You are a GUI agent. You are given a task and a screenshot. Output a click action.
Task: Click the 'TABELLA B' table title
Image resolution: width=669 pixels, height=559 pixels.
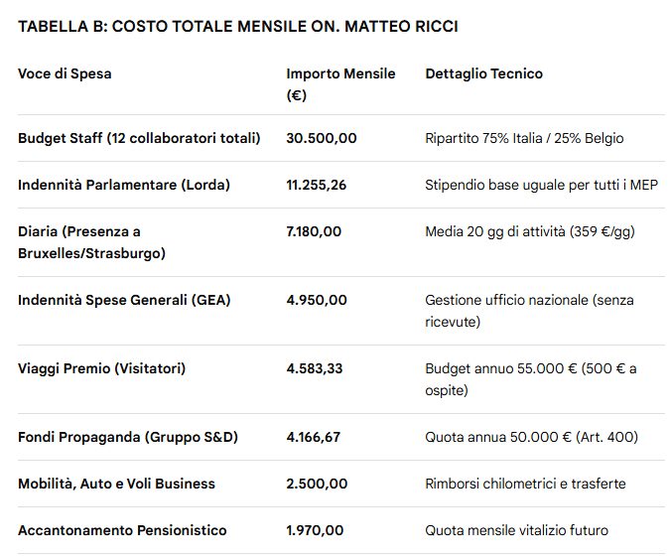238,27
